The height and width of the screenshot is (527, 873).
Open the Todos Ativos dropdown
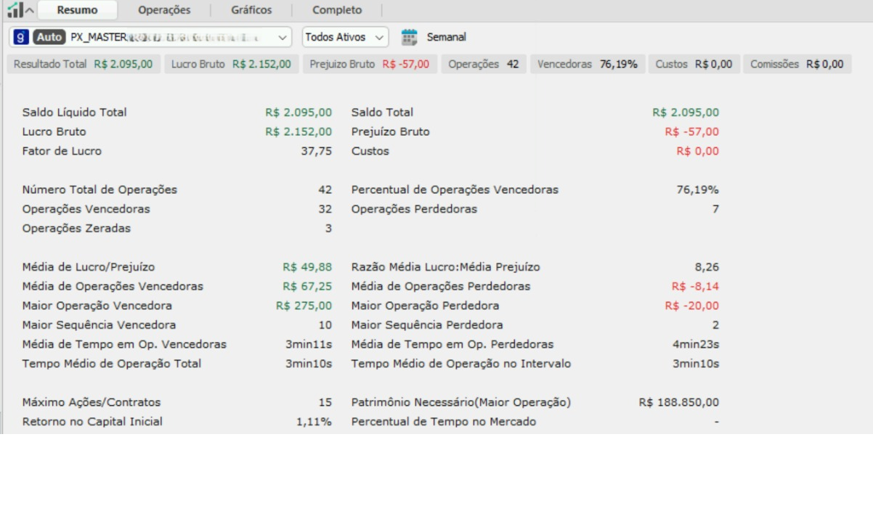(345, 36)
